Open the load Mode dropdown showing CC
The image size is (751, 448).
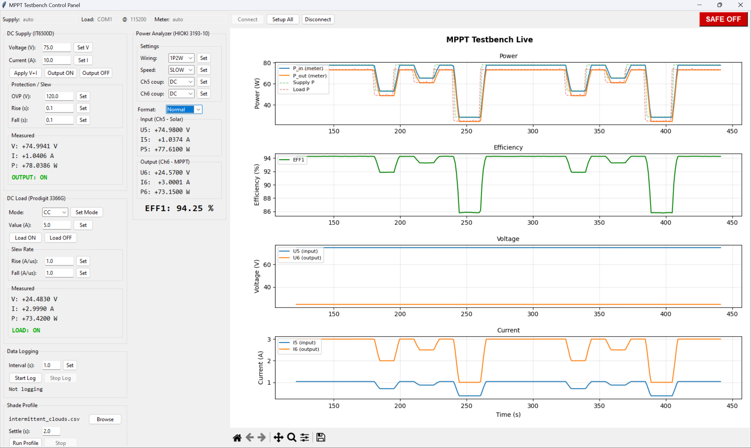point(55,212)
